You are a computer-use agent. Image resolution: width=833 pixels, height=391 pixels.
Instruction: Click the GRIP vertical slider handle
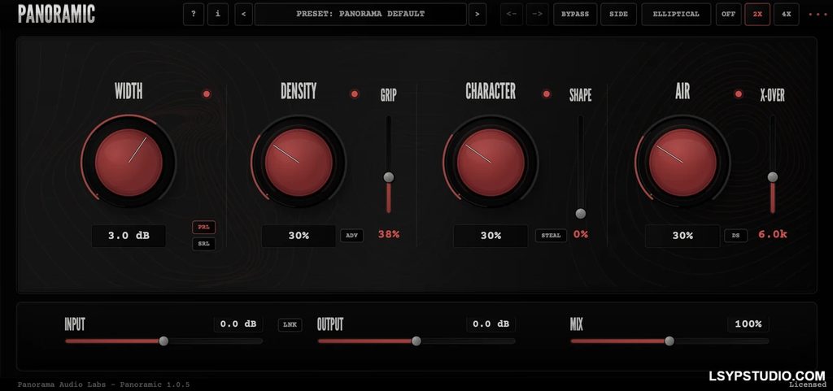389,177
